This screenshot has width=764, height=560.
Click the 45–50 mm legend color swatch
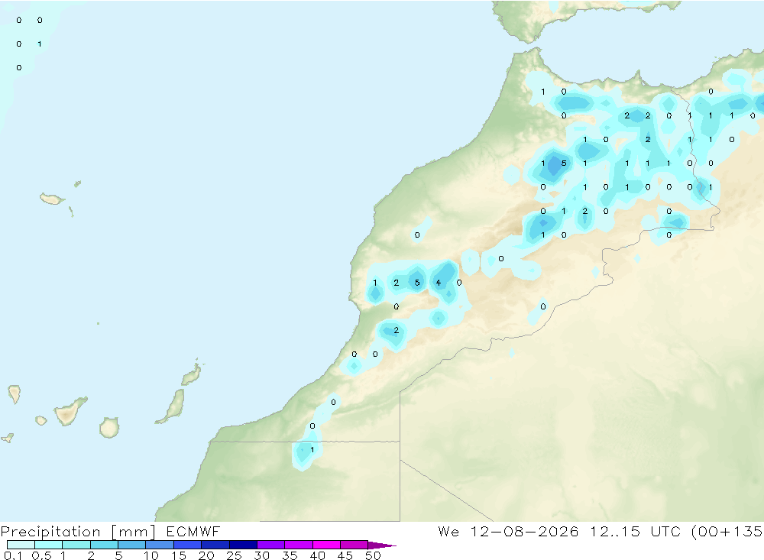pos(354,545)
